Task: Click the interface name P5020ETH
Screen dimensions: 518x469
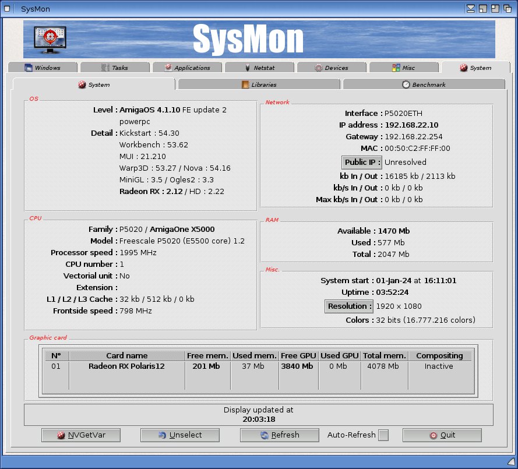Action: coord(403,113)
